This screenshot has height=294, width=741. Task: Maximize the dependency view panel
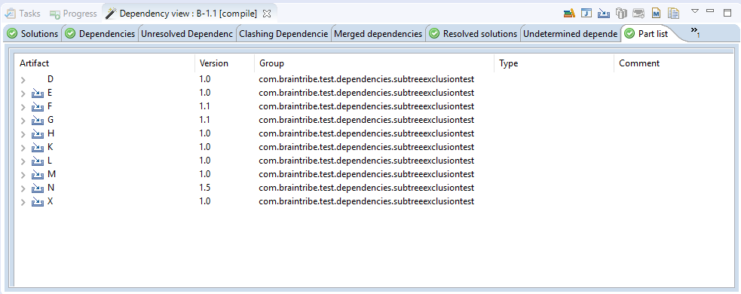pos(727,13)
